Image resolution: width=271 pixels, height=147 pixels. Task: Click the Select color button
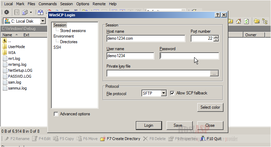click(x=210, y=107)
